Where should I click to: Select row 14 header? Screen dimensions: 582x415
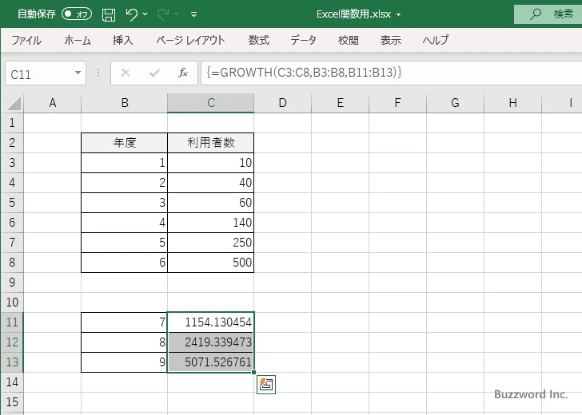tap(12, 382)
